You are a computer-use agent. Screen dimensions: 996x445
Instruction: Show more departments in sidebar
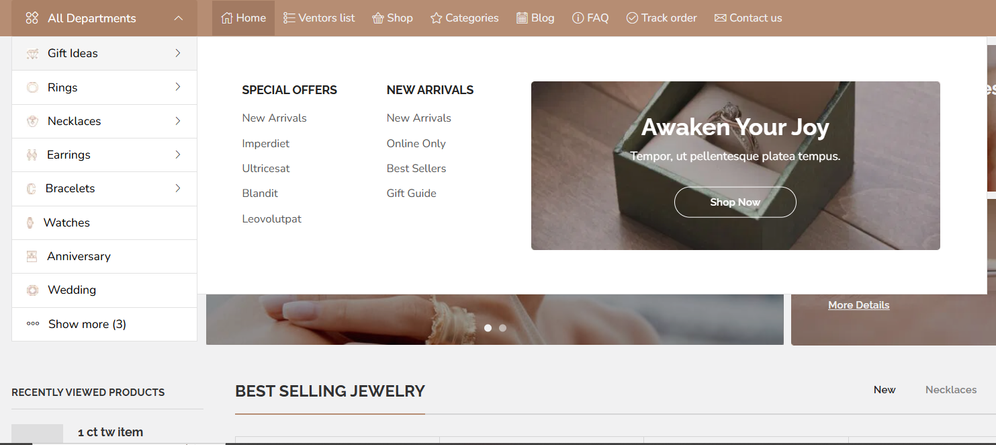tap(77, 324)
